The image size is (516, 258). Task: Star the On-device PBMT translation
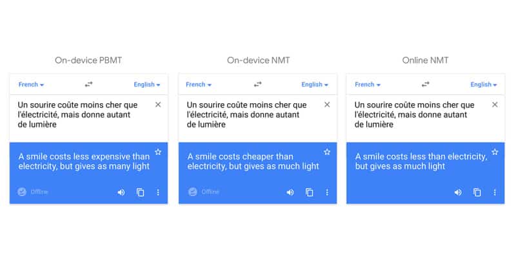pos(158,152)
